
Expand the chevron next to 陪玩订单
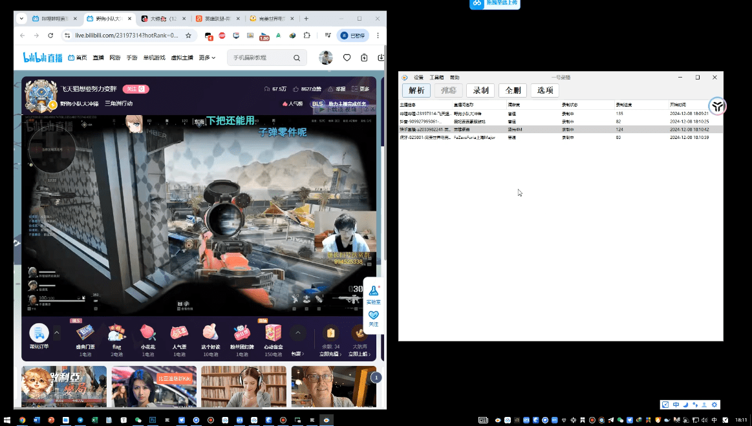56,333
